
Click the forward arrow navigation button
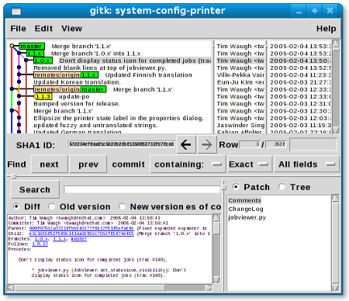(207, 144)
